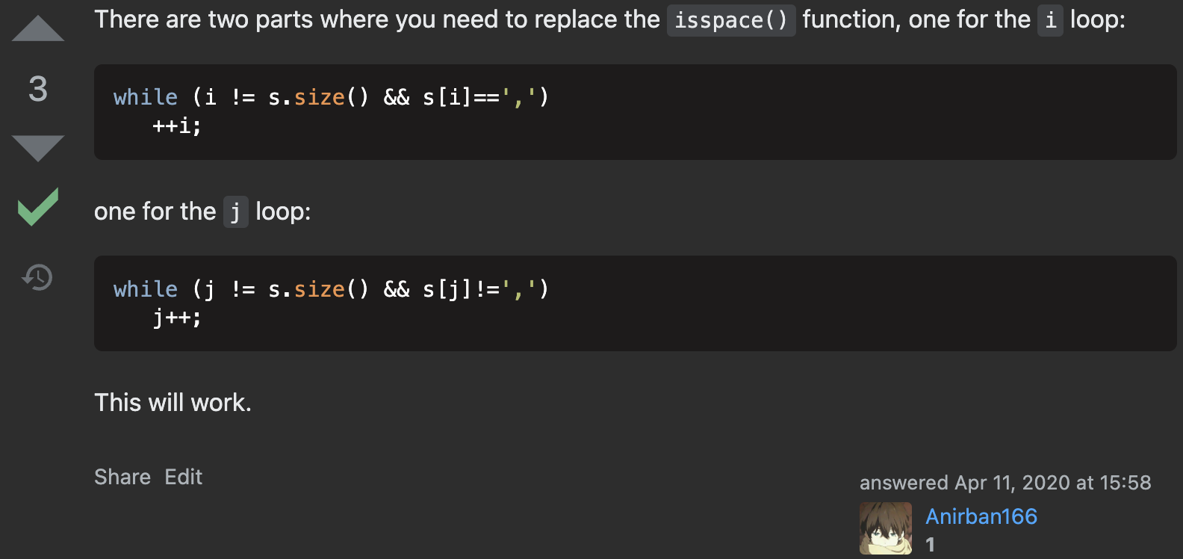Open the Anirban166 profile link
The height and width of the screenshot is (559, 1183).
tap(981, 516)
